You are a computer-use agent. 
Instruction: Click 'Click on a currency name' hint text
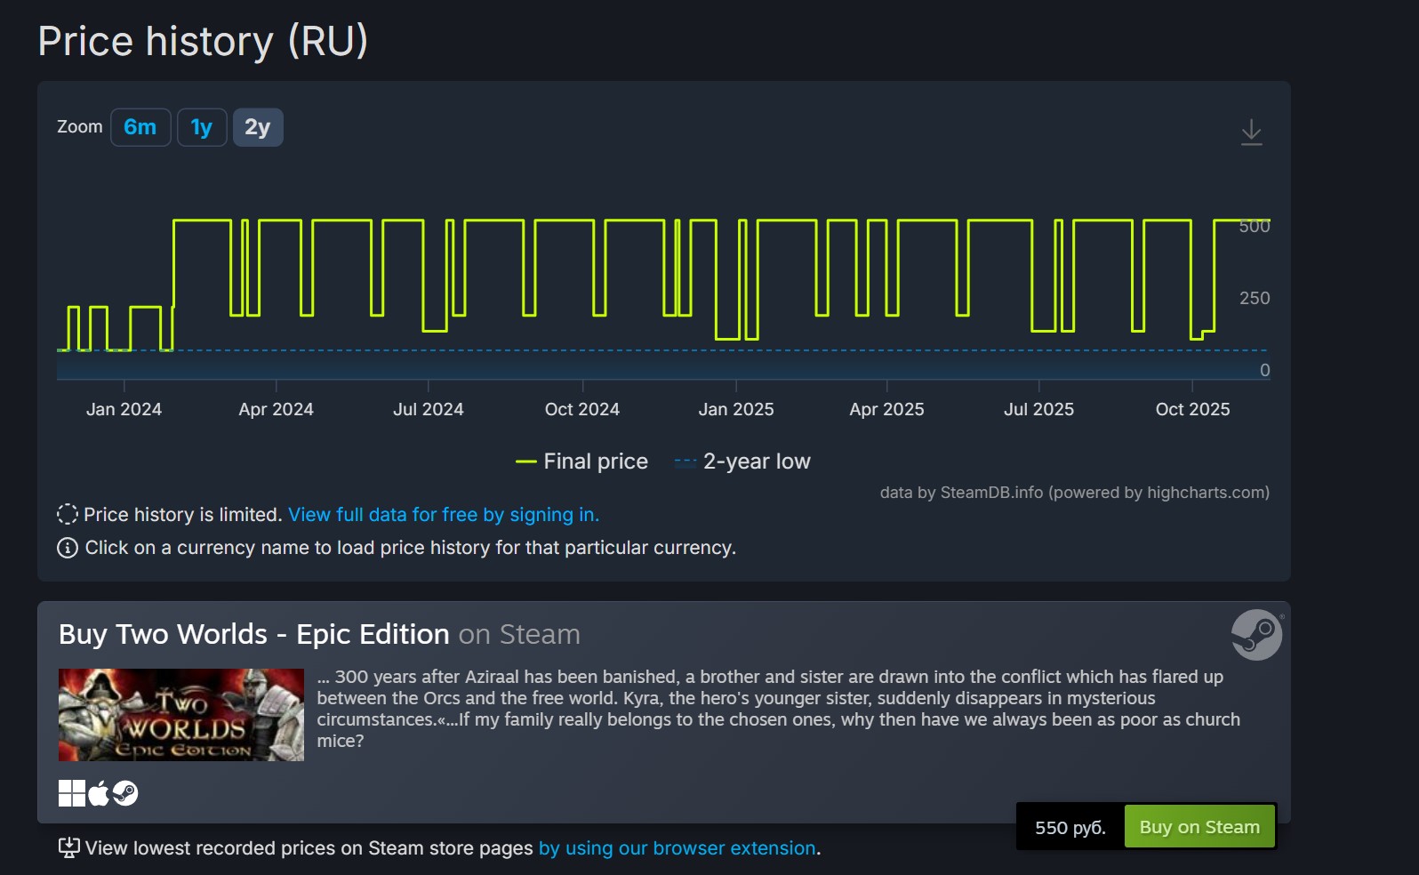click(411, 548)
